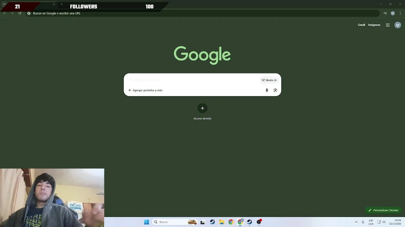Open the clock showing 03:55
The image size is (405, 227).
[396, 222]
